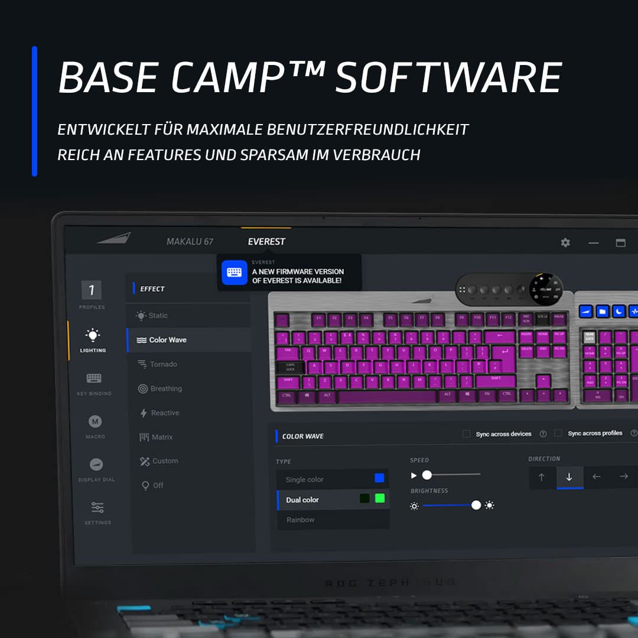Viewport: 638px width, 638px height.
Task: Open Base Camp app settings gear
Action: coord(565,242)
